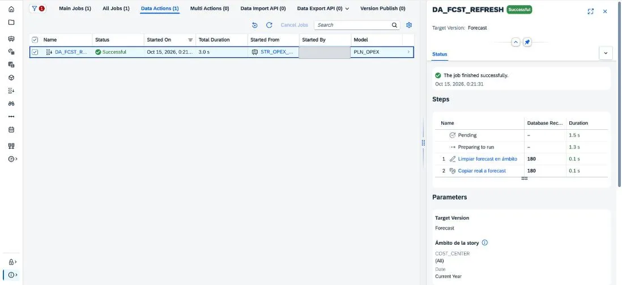Click the search magnifier icon
Screen dimensions: 622x285
394,25
